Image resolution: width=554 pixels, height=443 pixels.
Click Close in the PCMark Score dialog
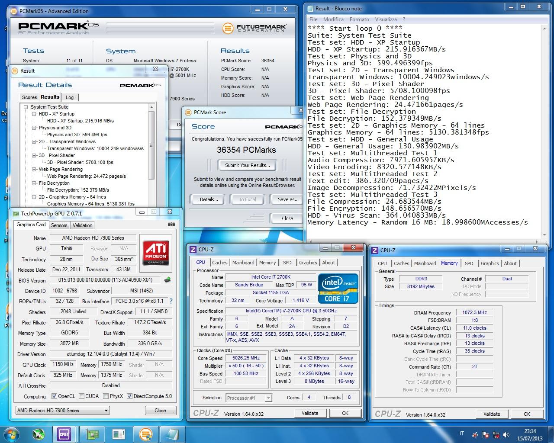(287, 218)
